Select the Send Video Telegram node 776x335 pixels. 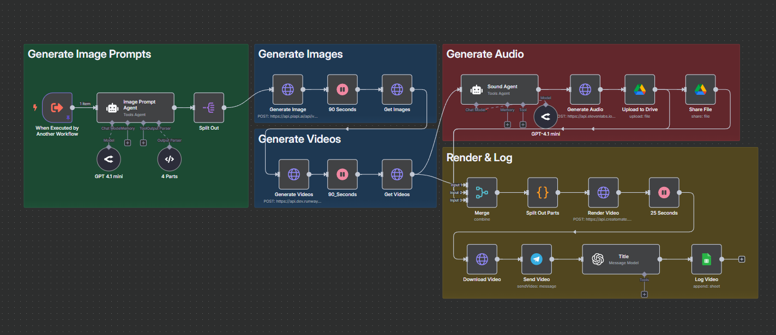tap(537, 259)
